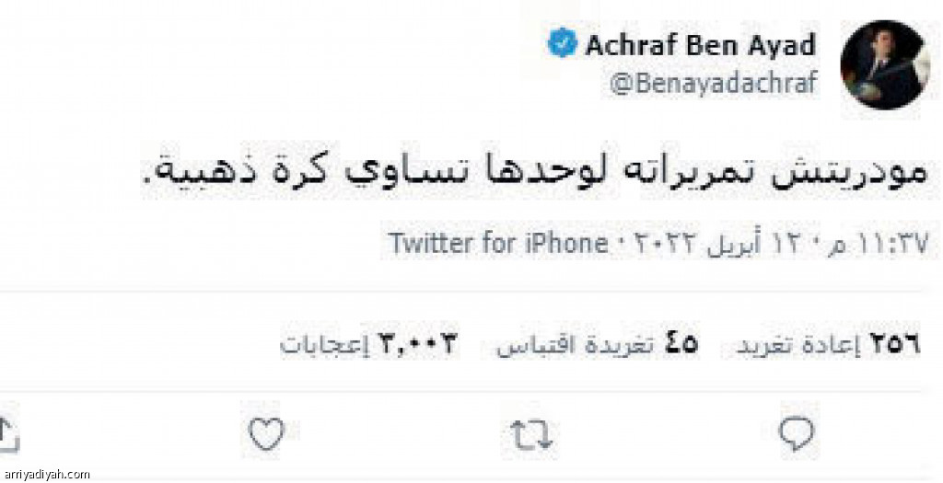This screenshot has width=943, height=483.
Task: Click the retweet arrows icon
Action: [x=531, y=435]
